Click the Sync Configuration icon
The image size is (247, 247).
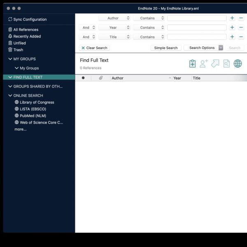[10, 19]
